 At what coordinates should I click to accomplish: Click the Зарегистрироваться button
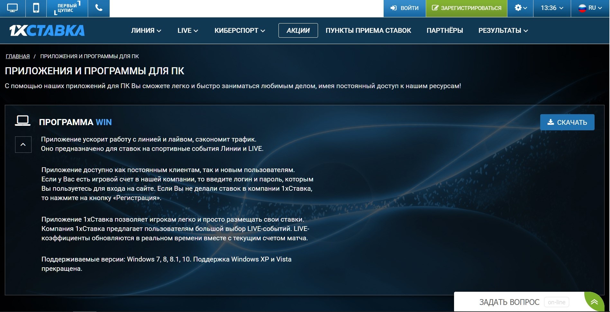(467, 8)
